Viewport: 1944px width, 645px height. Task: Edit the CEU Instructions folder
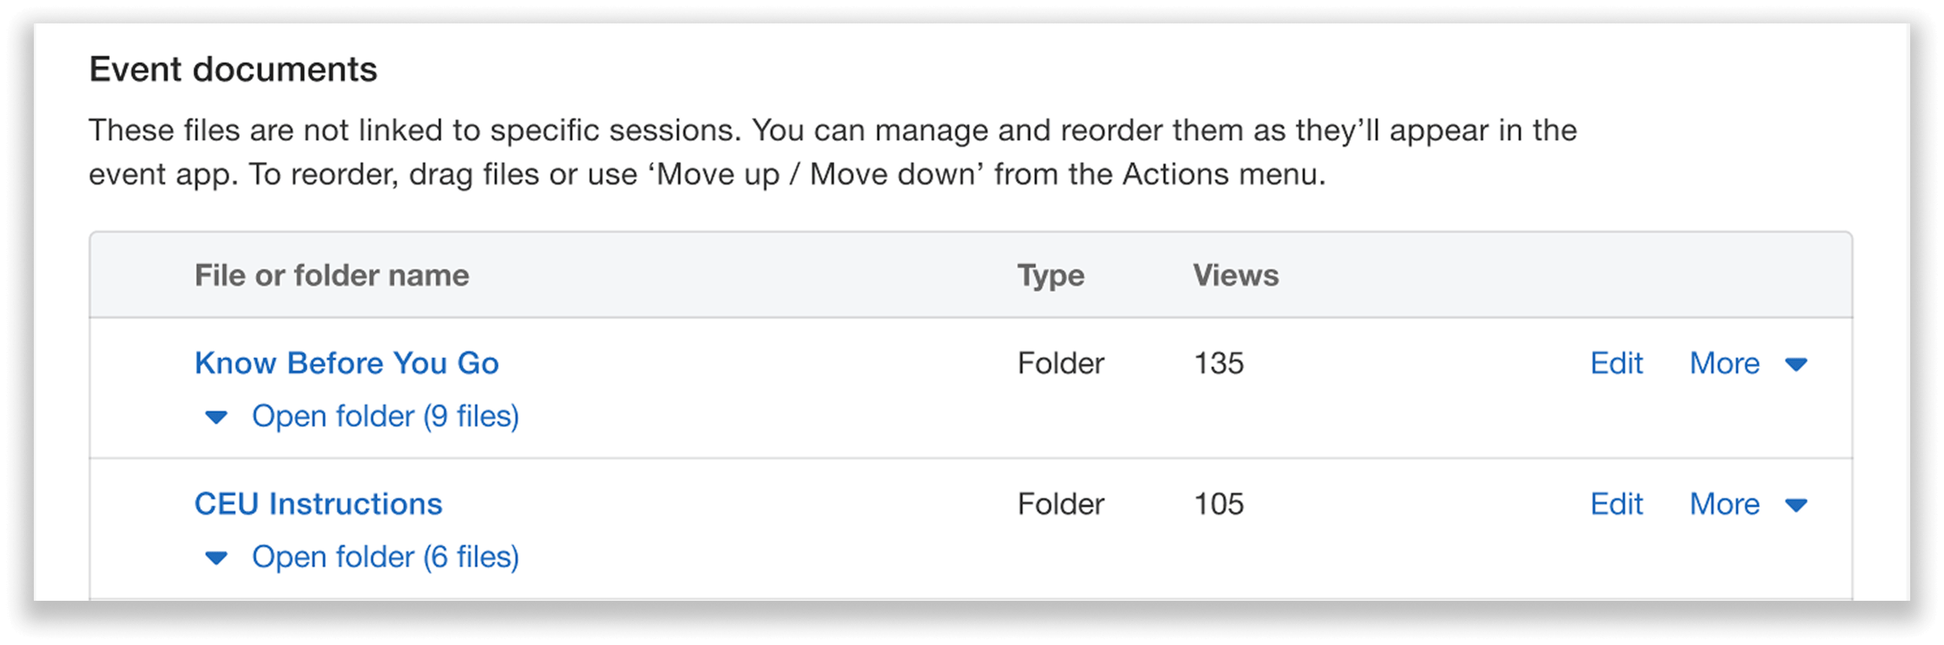pyautogui.click(x=1617, y=503)
